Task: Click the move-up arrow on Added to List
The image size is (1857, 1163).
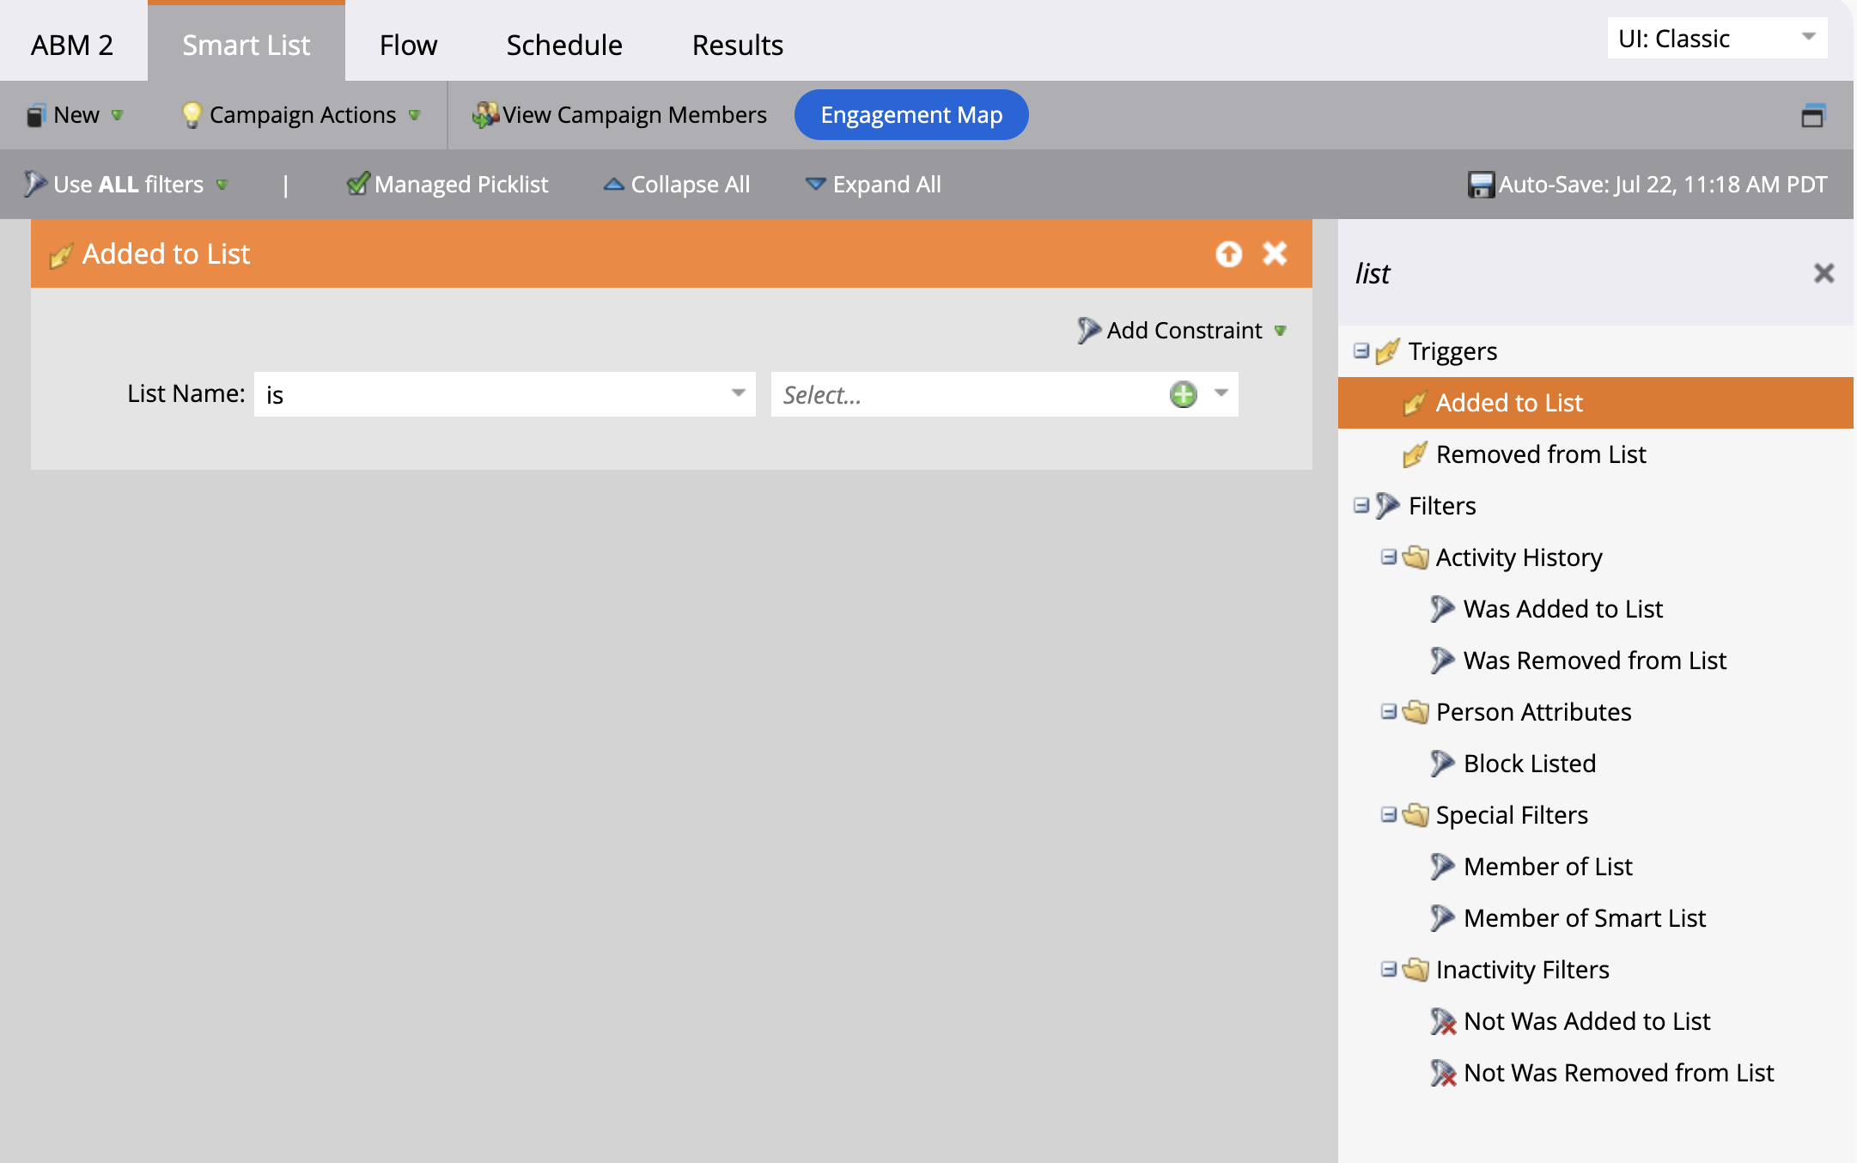Action: 1229,253
